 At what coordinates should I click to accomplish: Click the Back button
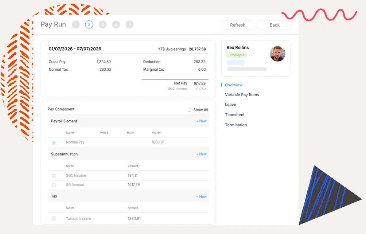274,25
